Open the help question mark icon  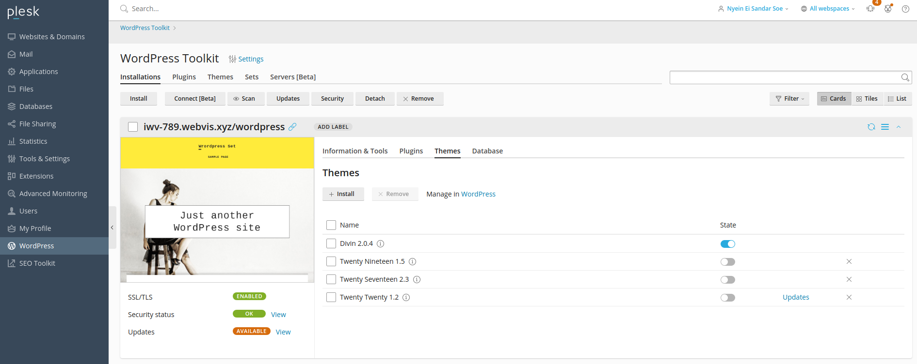pos(905,9)
